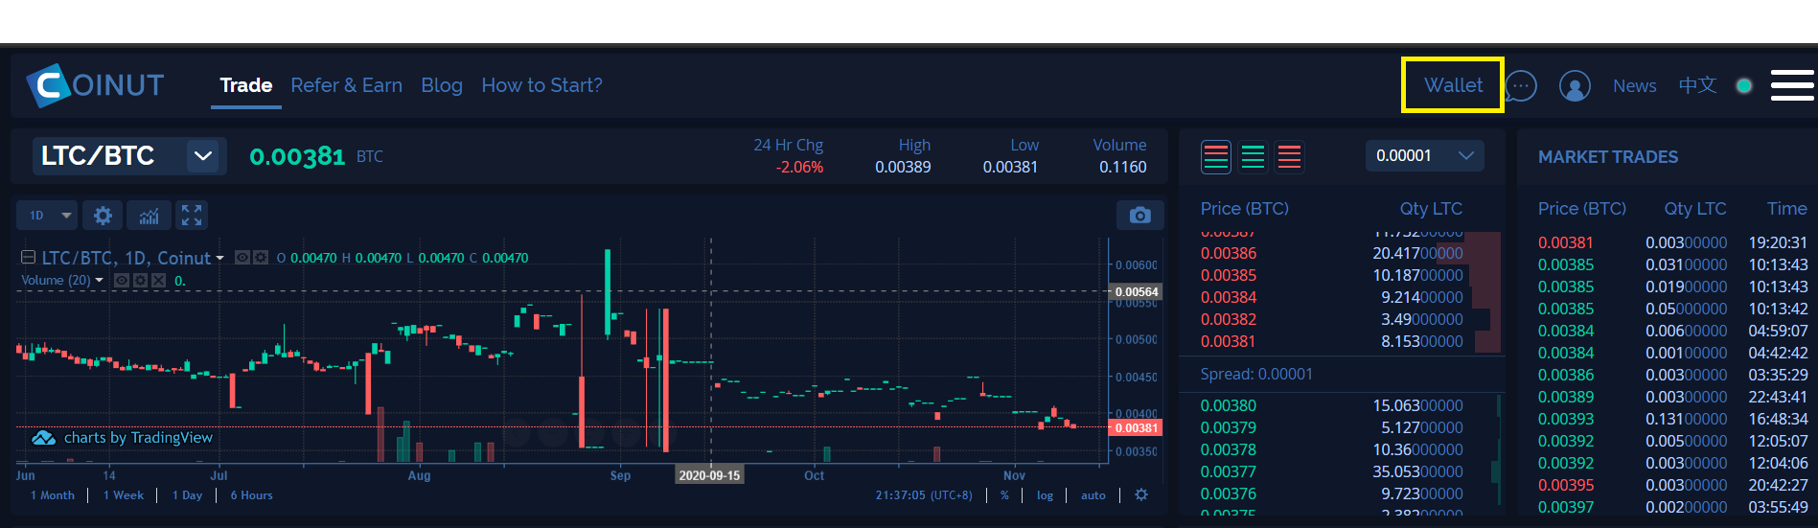The height and width of the screenshot is (528, 1818).
Task: Open the Coinut logo home link
Action: click(x=95, y=85)
